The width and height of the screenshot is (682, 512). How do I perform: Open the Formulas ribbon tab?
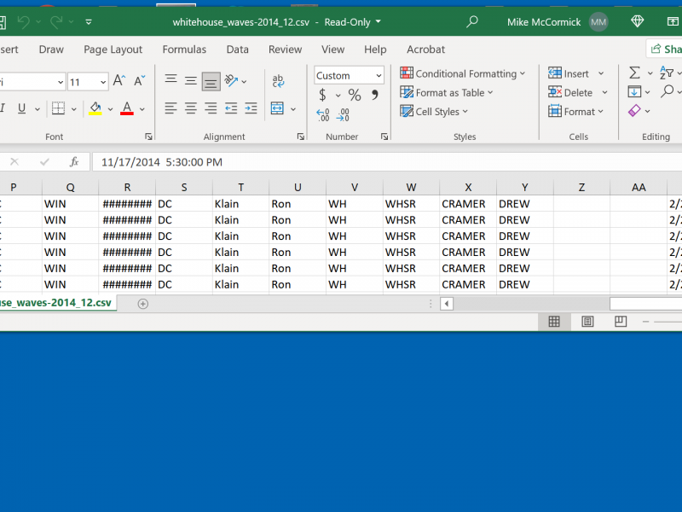[x=184, y=49]
